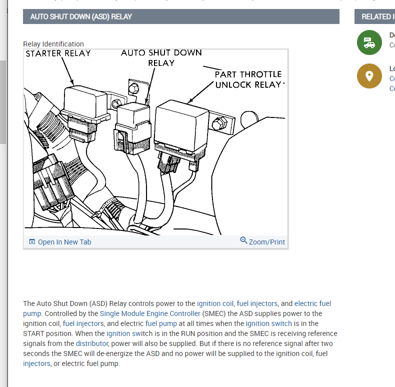Image resolution: width=395 pixels, height=387 pixels.
Task: Follow the 'electric fuel' link in first line
Action: [312, 303]
